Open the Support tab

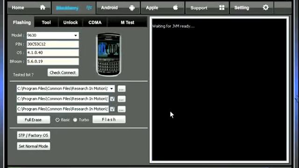207,7
